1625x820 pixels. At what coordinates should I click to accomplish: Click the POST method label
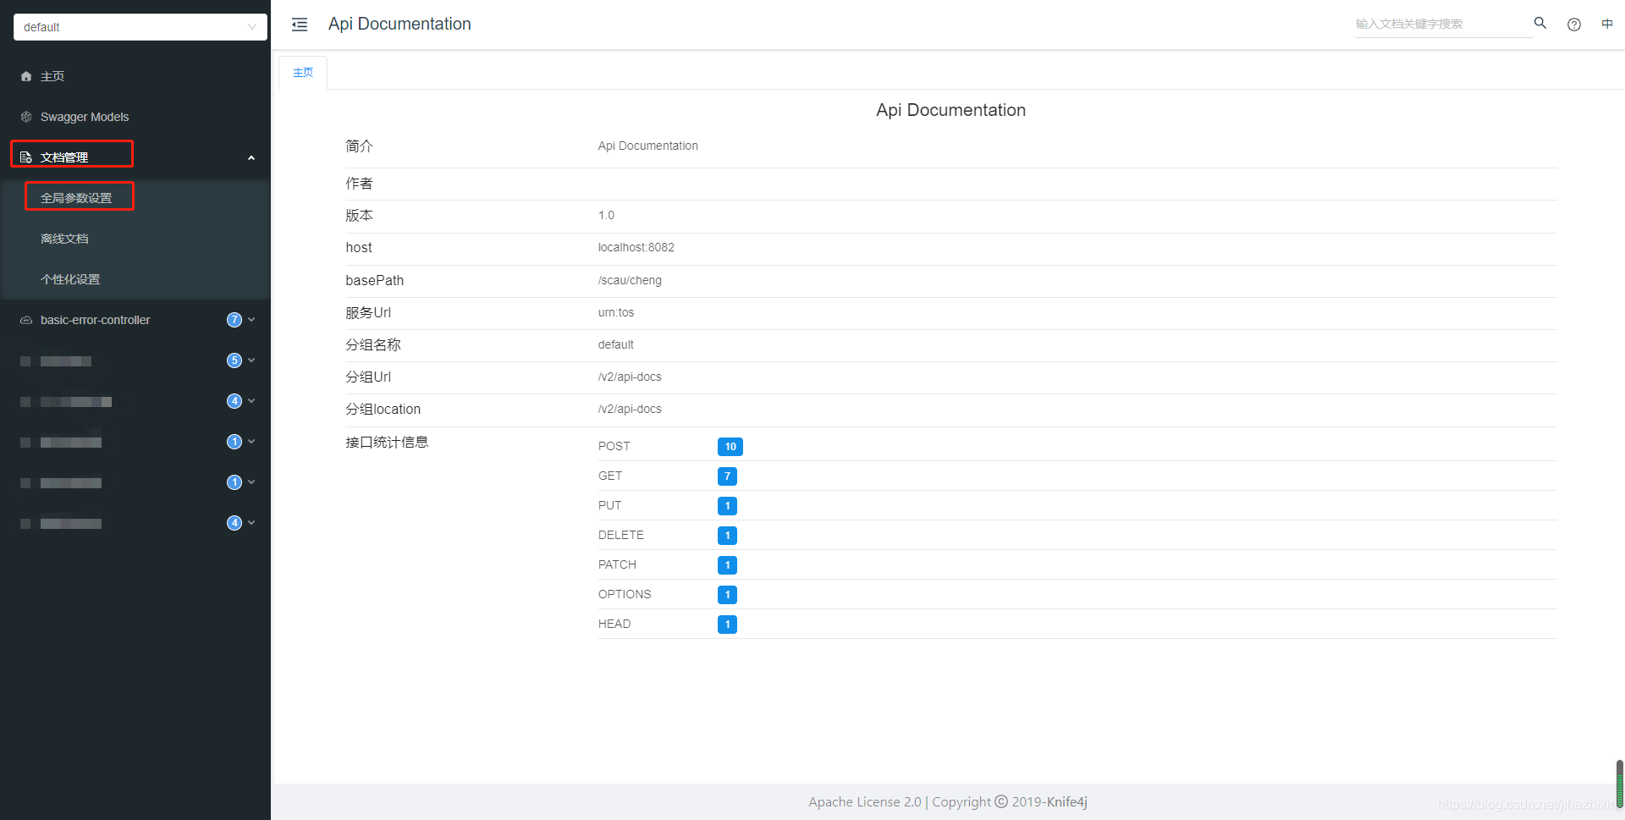(x=614, y=447)
